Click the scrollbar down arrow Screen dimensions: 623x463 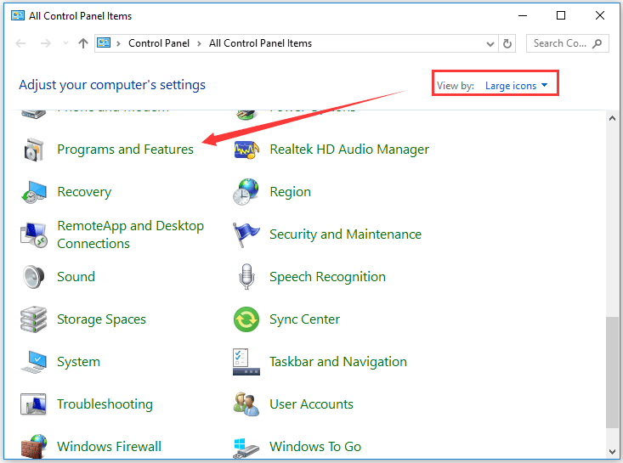pyautogui.click(x=612, y=452)
